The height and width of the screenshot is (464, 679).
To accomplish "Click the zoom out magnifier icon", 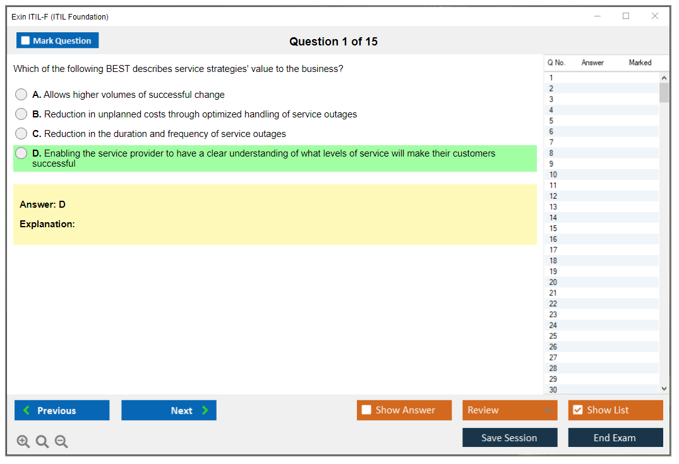I will coord(61,442).
